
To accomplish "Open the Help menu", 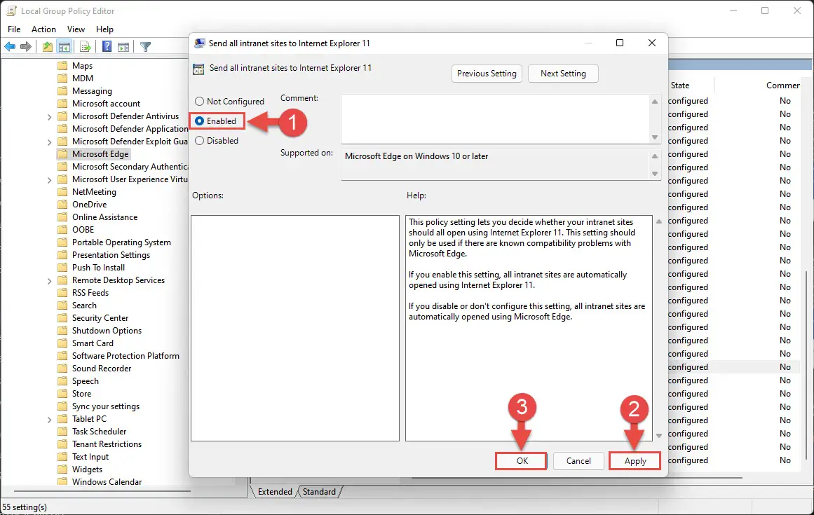I will (x=104, y=29).
